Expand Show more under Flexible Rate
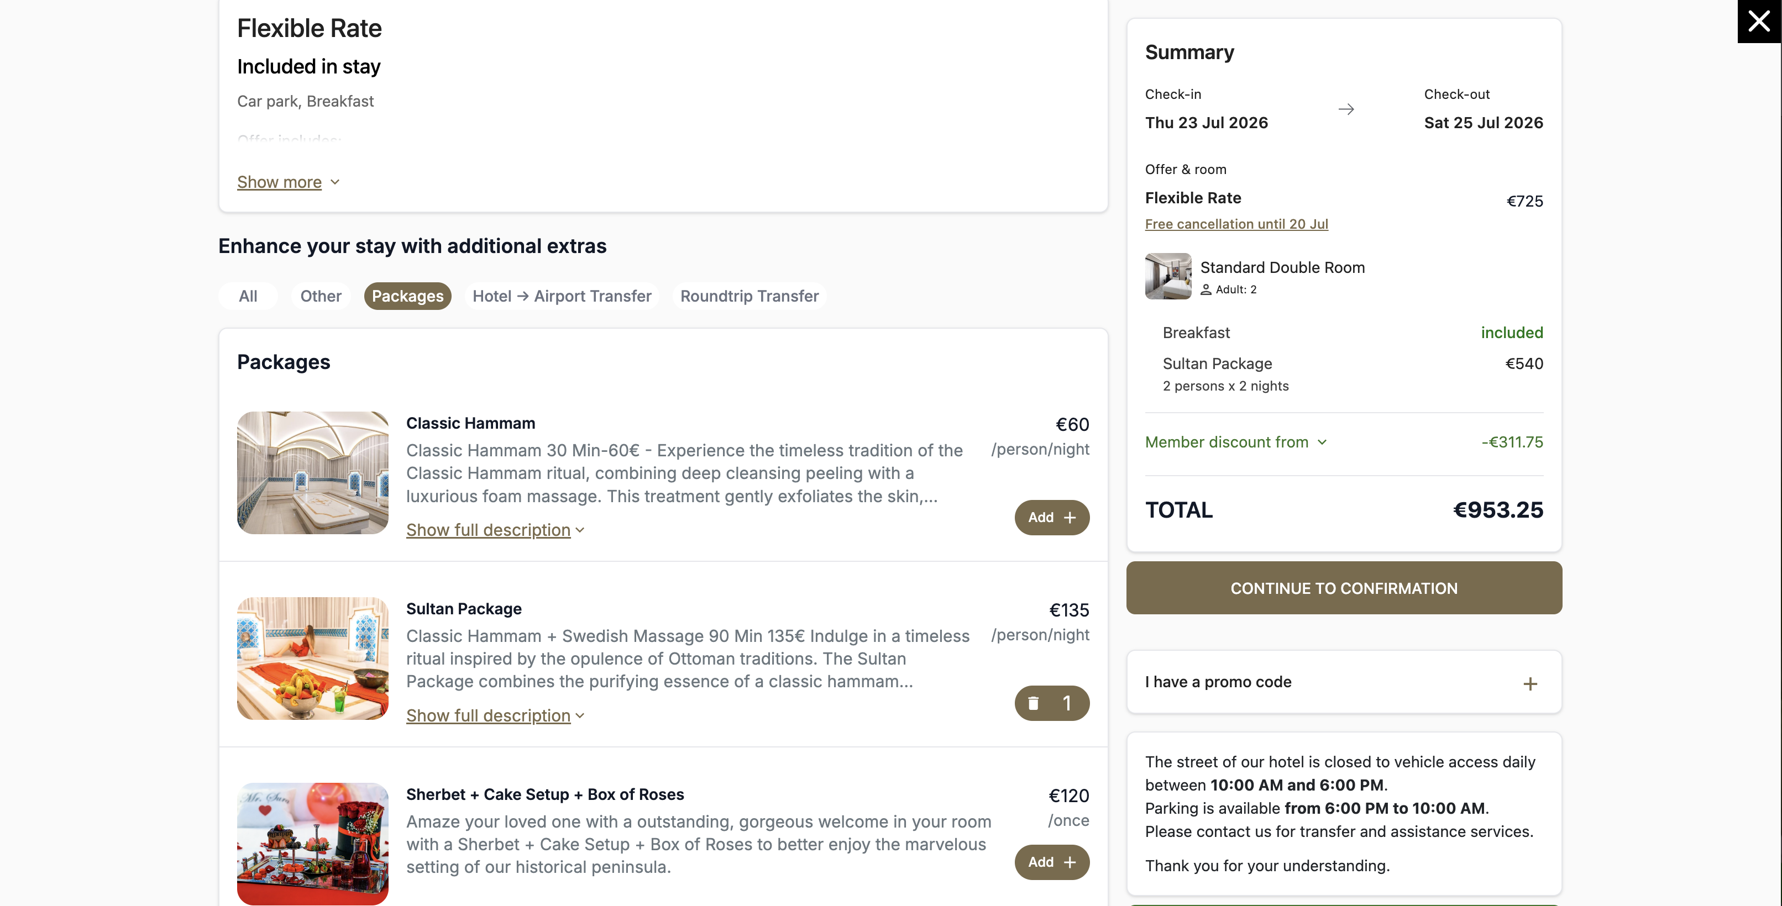 (x=289, y=182)
